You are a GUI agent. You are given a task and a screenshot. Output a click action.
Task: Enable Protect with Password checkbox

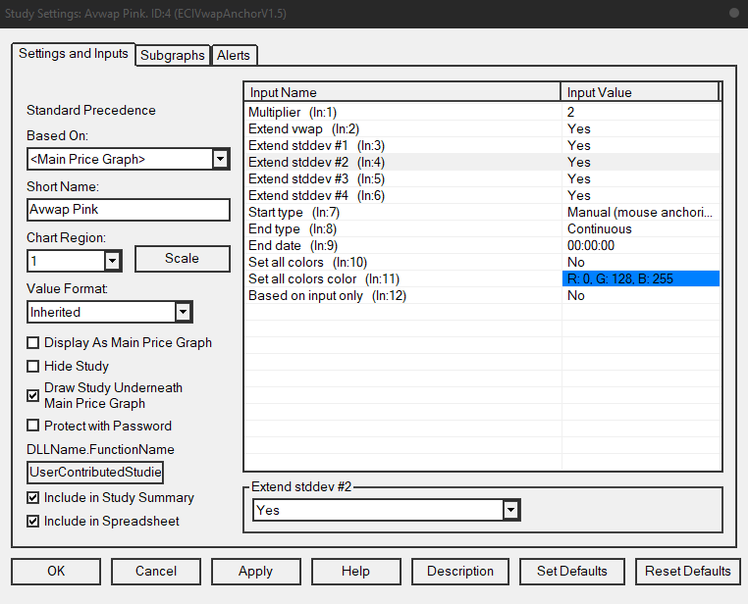pyautogui.click(x=33, y=426)
